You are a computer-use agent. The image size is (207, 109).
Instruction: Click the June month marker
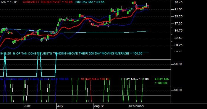[28, 106]
